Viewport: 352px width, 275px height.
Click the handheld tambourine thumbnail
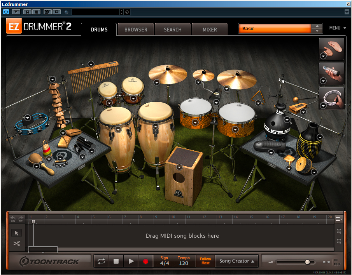point(331,99)
